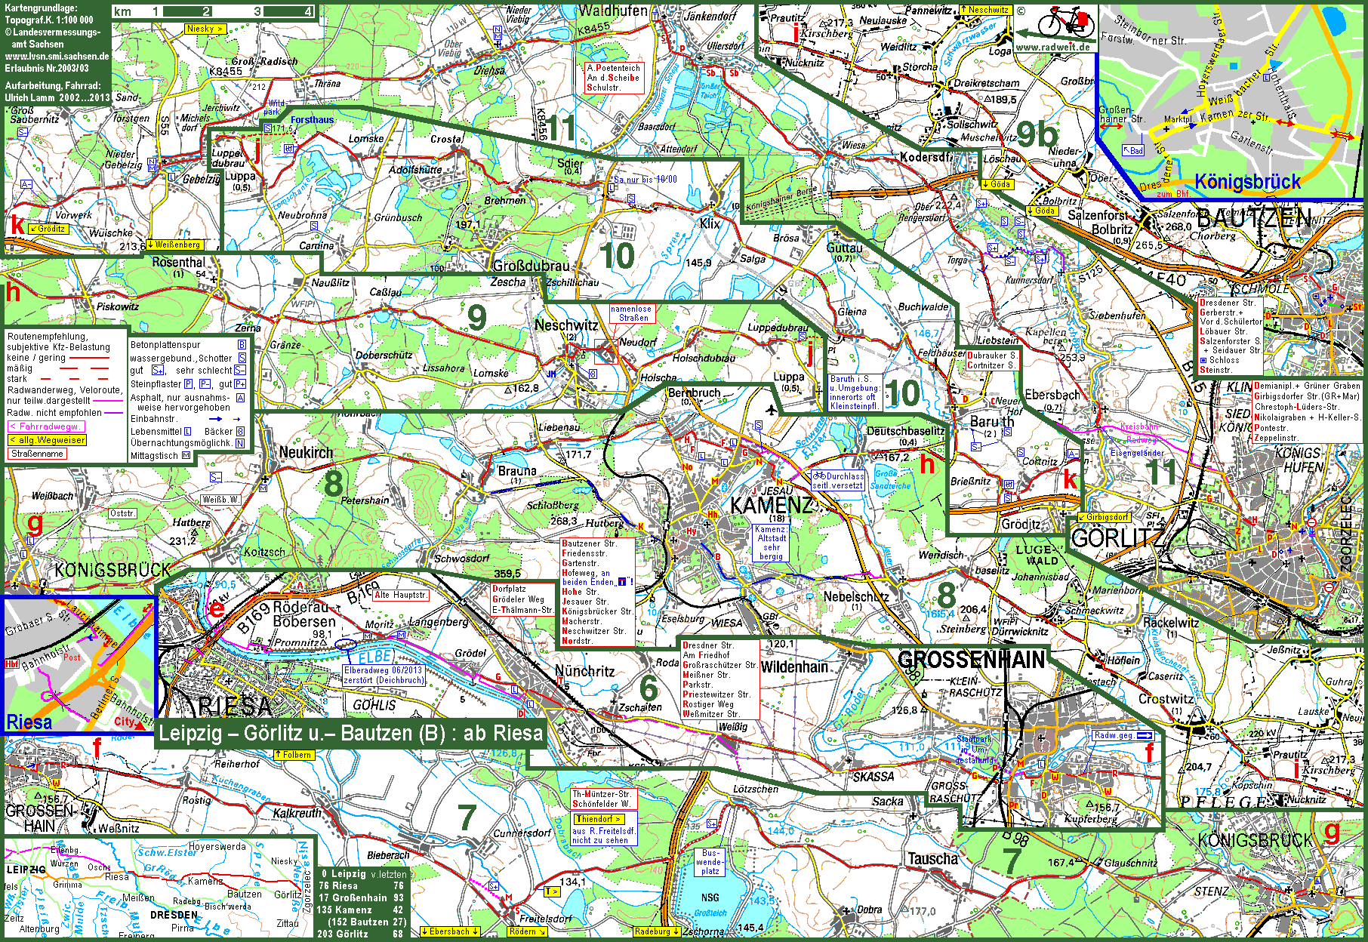
Task: Open the www.lvsn.smi.sachsen.de link
Action: tap(57, 56)
